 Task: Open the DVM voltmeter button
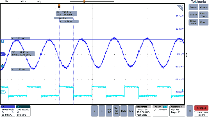pyautogui.click(x=123, y=111)
